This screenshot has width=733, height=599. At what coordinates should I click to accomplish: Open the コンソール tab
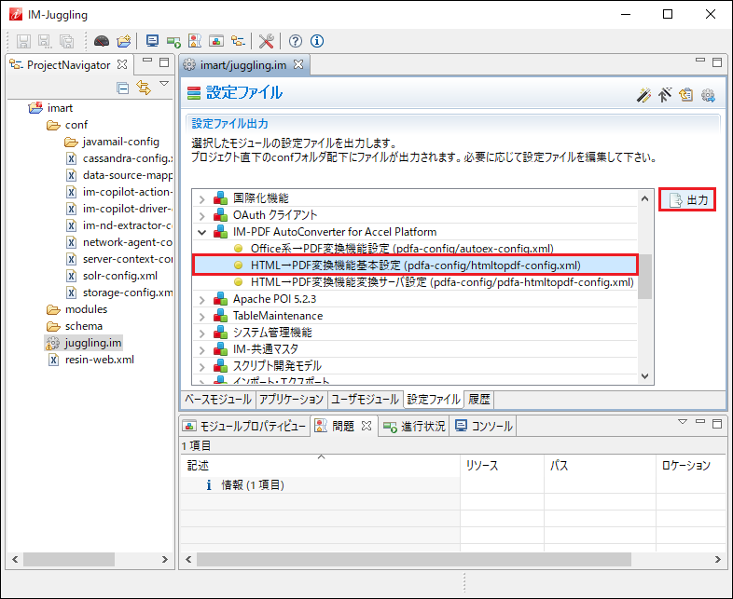coord(483,426)
